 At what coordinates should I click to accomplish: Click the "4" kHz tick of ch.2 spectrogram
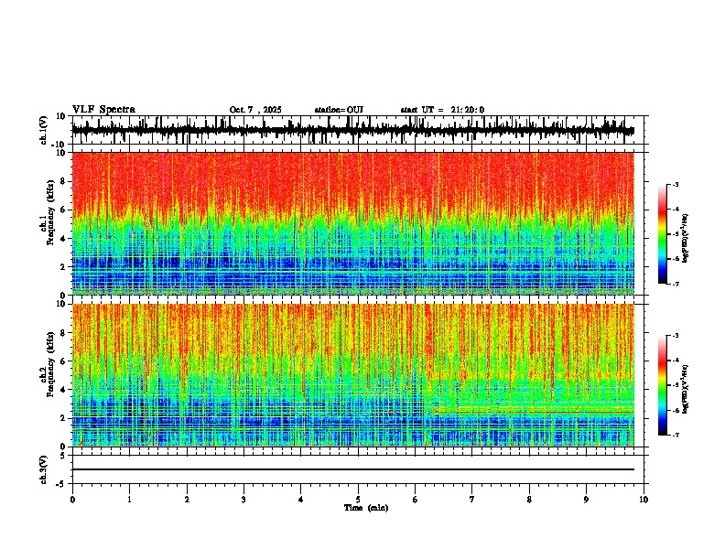point(63,390)
